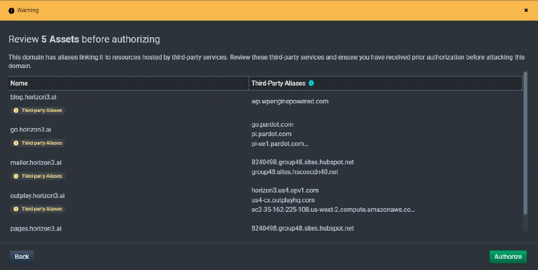Click the Third-party Aliases badge under outplay.horizon3.ai
Image resolution: width=538 pixels, height=270 pixels.
38,209
